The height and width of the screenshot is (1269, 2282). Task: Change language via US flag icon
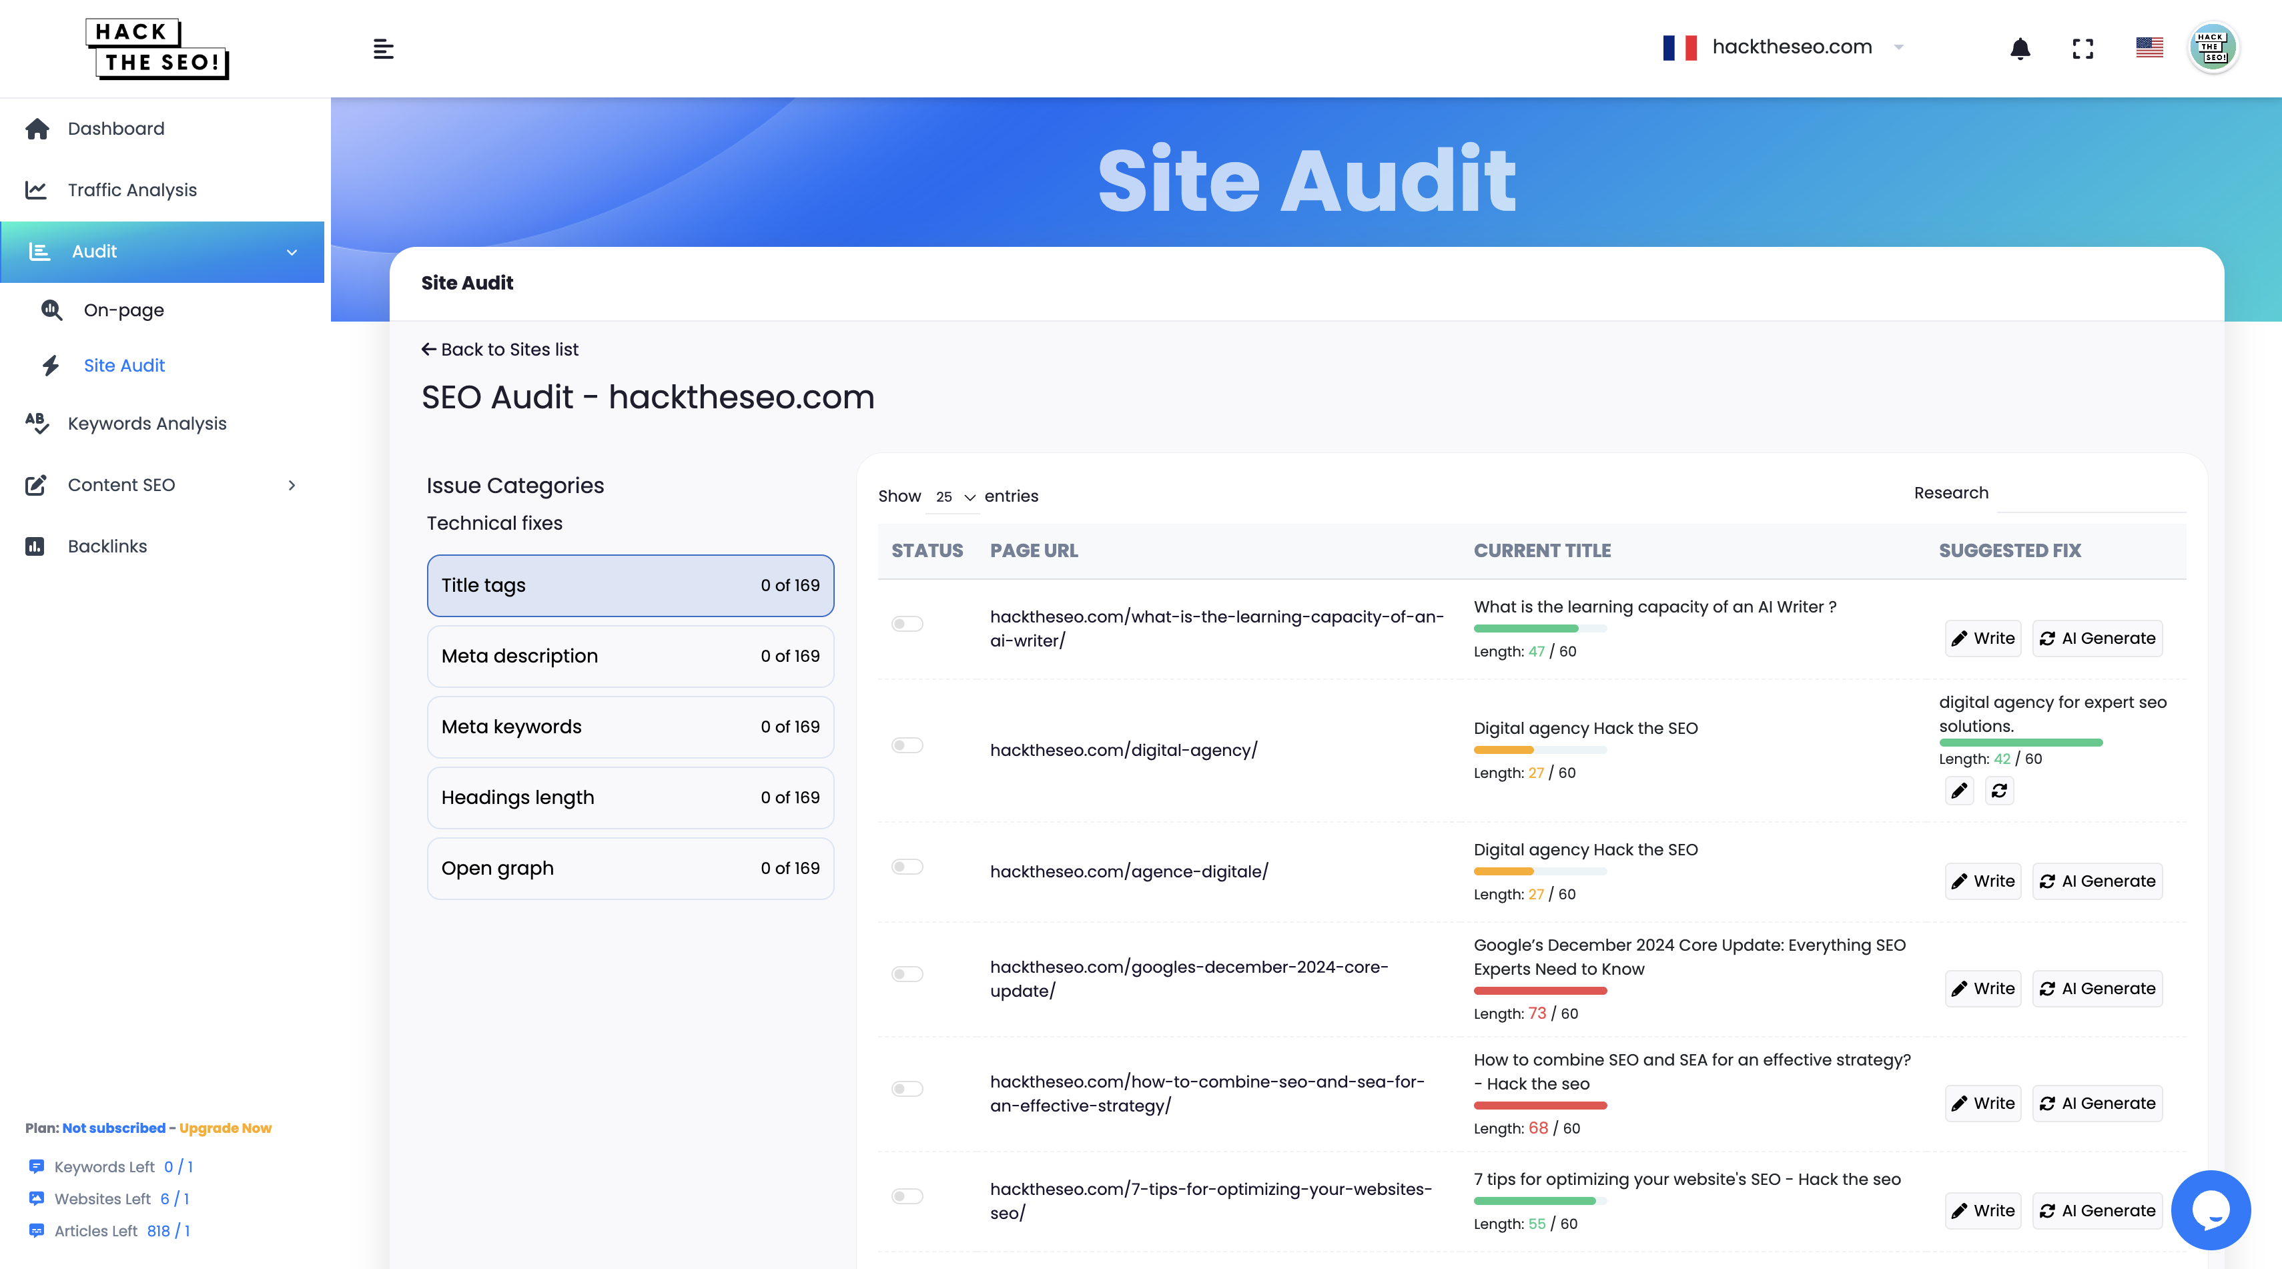tap(2149, 47)
